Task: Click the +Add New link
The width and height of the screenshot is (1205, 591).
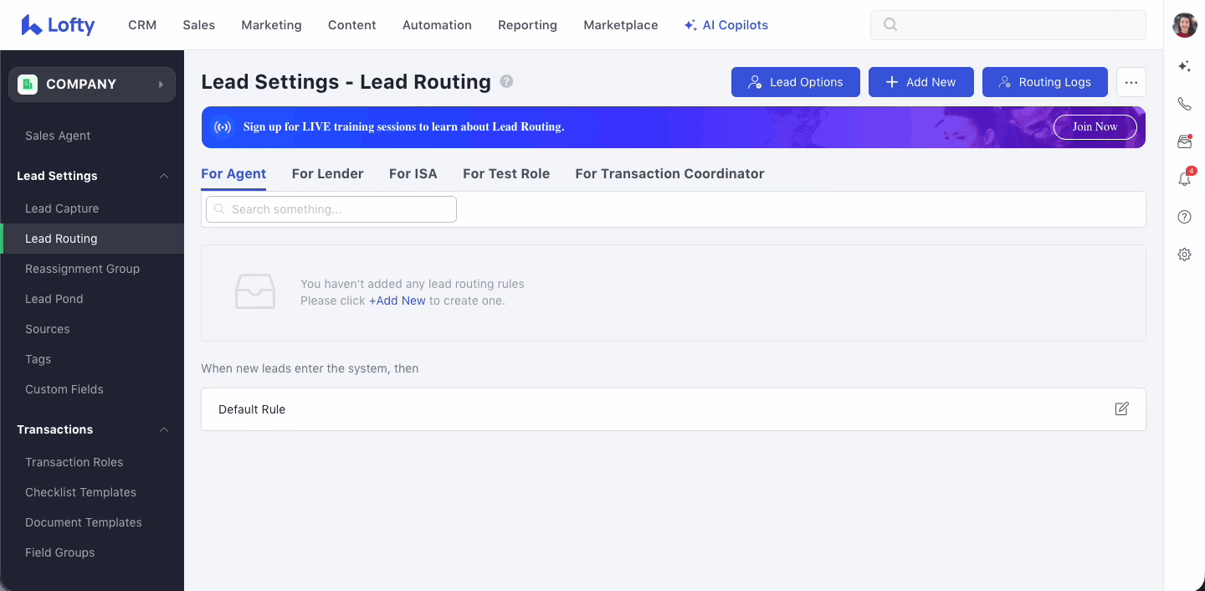Action: click(x=397, y=301)
